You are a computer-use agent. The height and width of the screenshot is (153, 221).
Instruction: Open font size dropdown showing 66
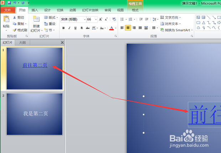[96, 20]
